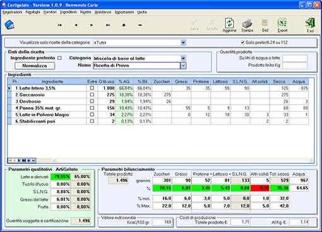Viewport: 322px width, 232px height.
Task: Click Certigelato title bar application icon
Action: [4, 4]
